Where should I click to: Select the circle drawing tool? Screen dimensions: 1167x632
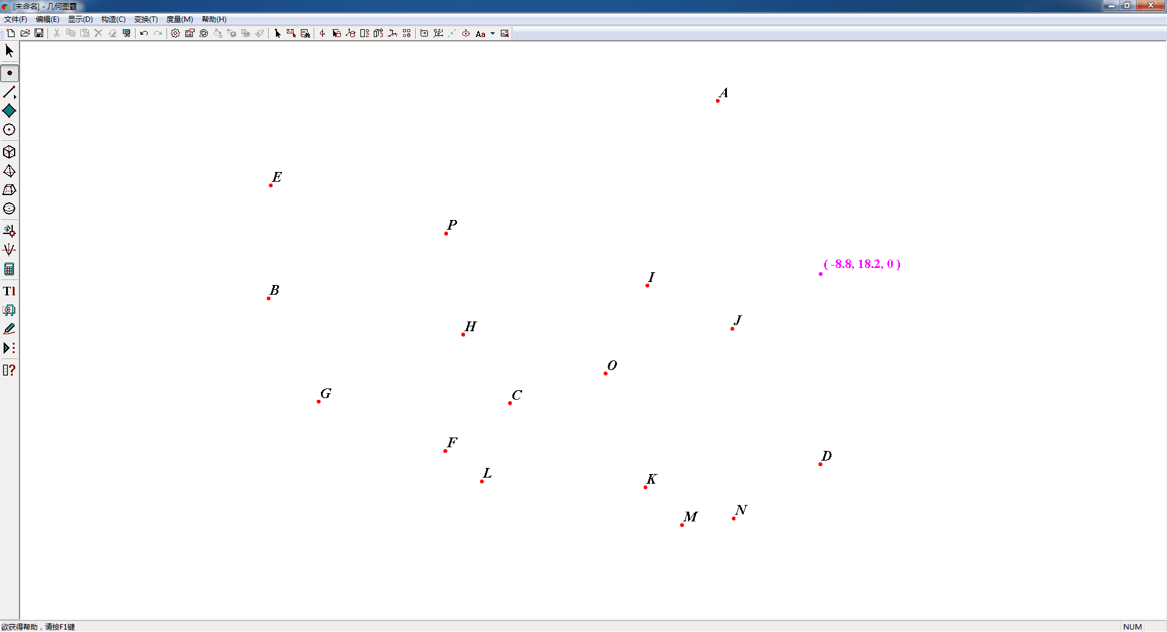pyautogui.click(x=9, y=130)
